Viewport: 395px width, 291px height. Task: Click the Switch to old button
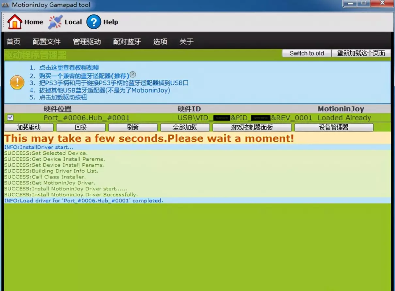coord(307,53)
